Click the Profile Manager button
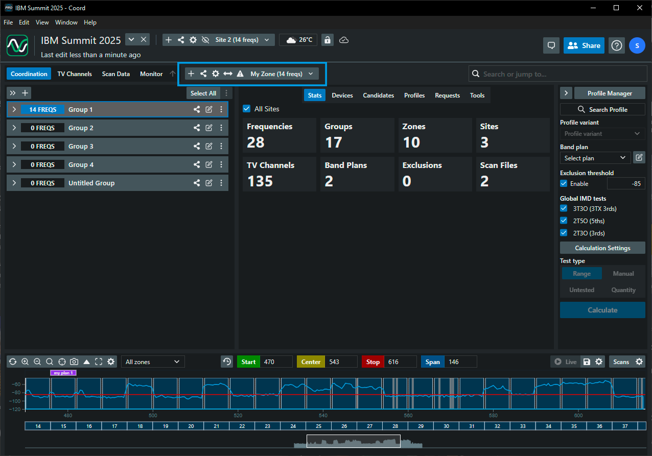This screenshot has width=652, height=456. click(x=609, y=93)
